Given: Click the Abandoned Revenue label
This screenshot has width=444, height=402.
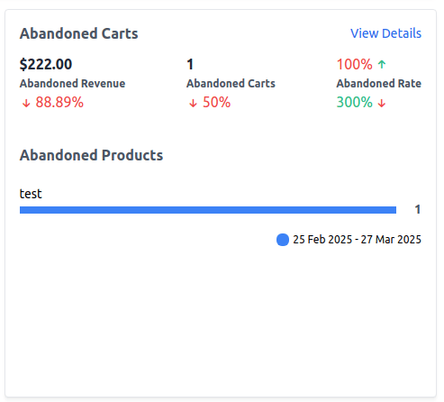Looking at the screenshot, I should click(72, 84).
